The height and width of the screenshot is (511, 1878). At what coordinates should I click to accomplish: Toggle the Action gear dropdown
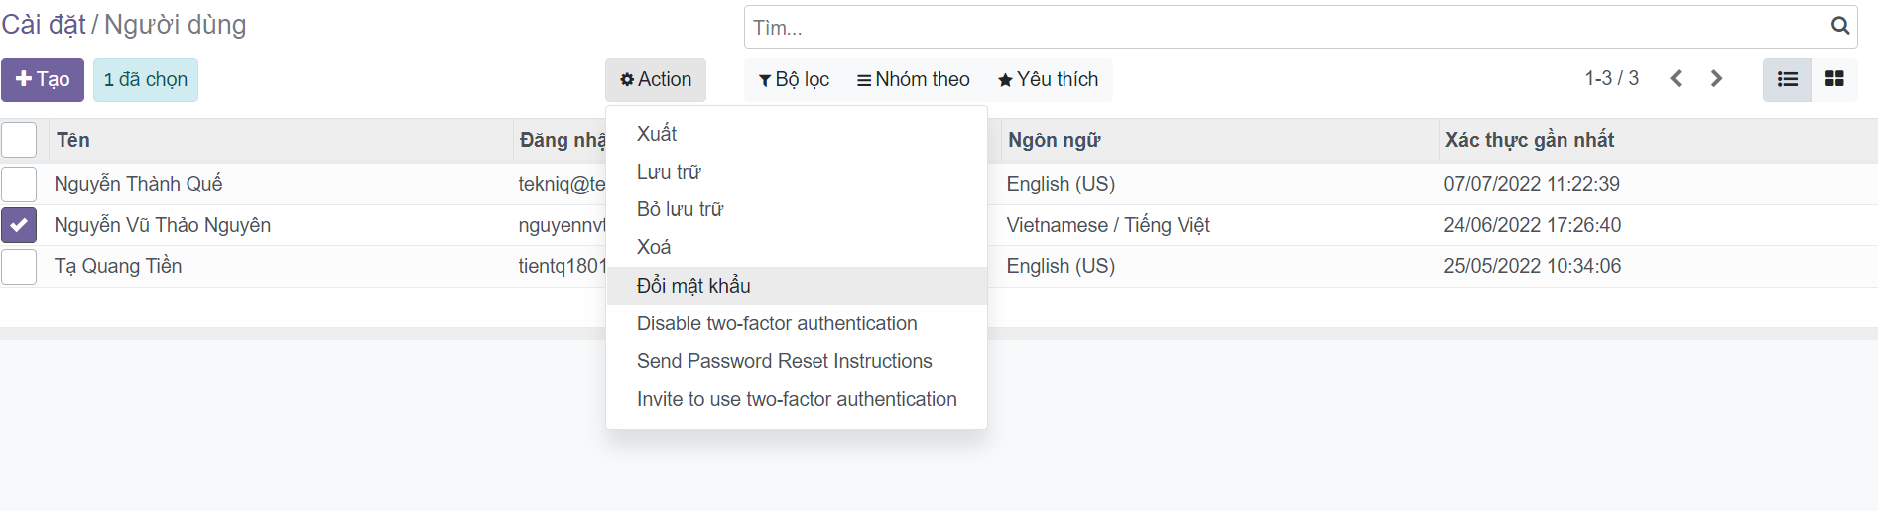click(656, 79)
